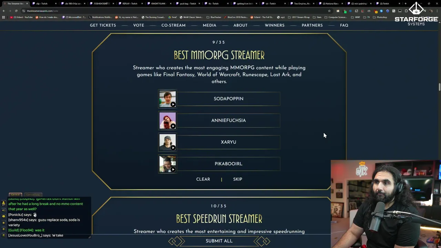Open the browser apps grid shortcut
Image resolution: width=441 pixels, height=248 pixels.
3,17
